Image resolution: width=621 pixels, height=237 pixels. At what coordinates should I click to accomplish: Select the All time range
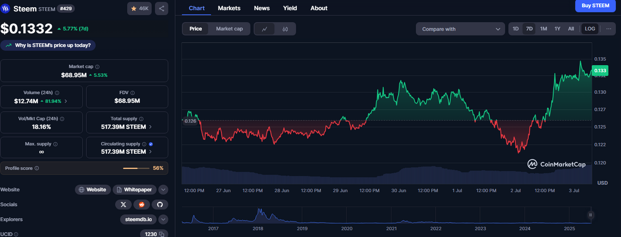click(x=571, y=29)
